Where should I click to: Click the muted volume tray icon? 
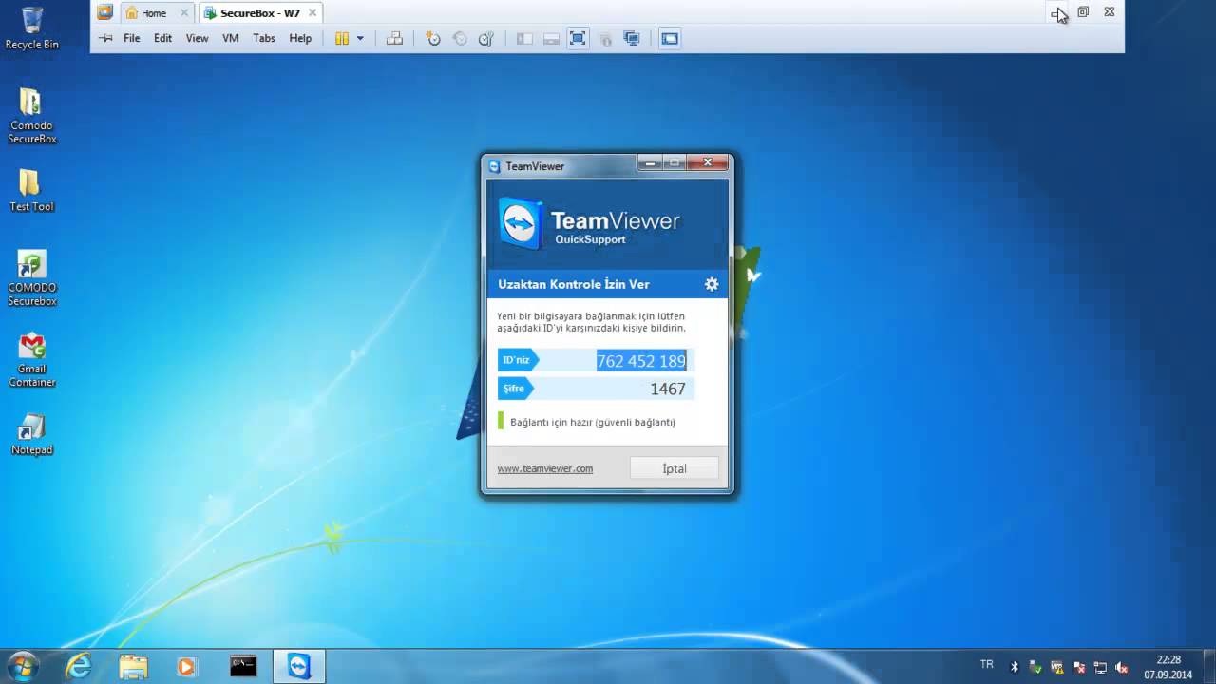(x=1122, y=667)
